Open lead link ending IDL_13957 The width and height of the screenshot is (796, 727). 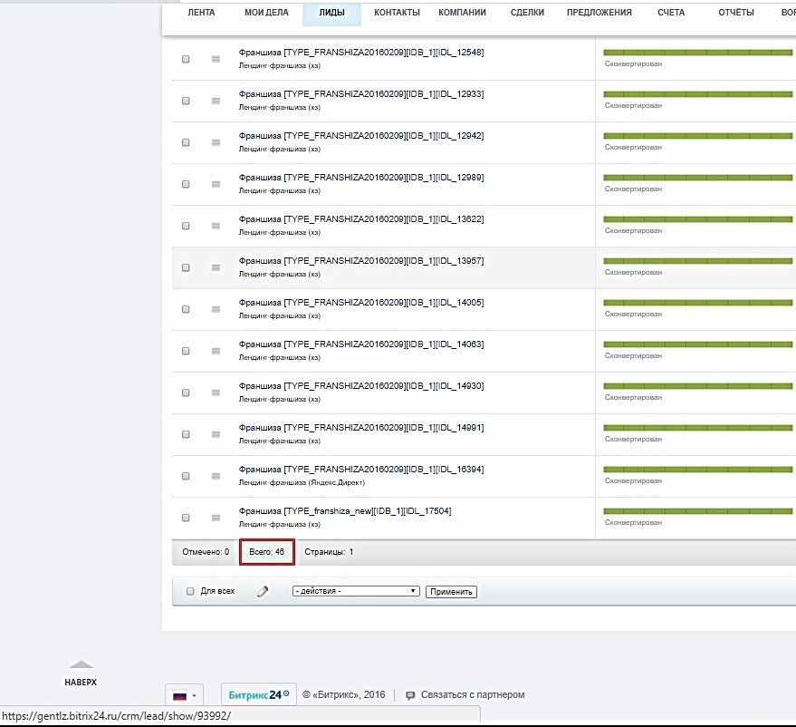361,261
